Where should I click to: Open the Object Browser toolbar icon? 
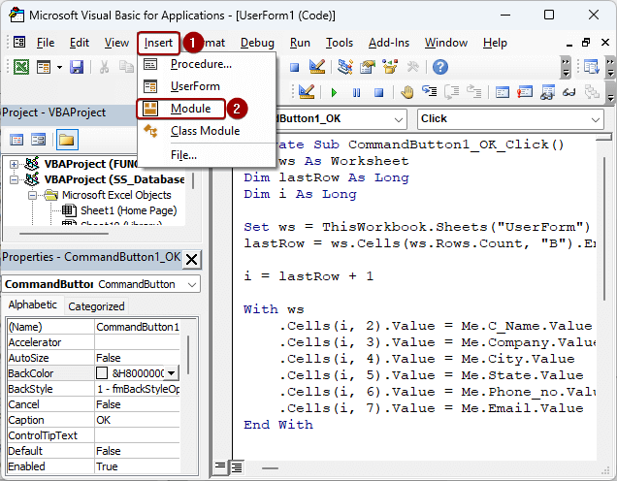[390, 67]
